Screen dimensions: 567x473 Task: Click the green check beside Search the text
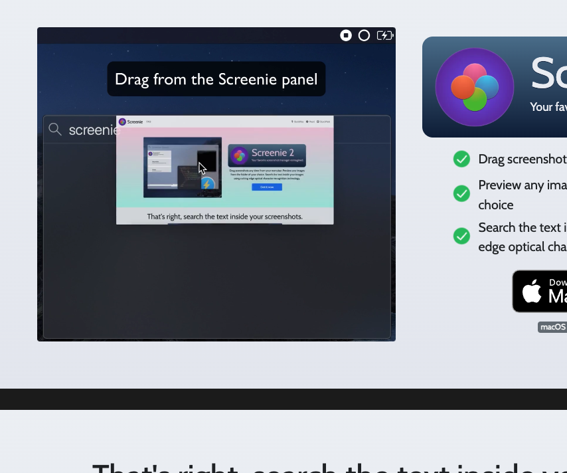(461, 236)
